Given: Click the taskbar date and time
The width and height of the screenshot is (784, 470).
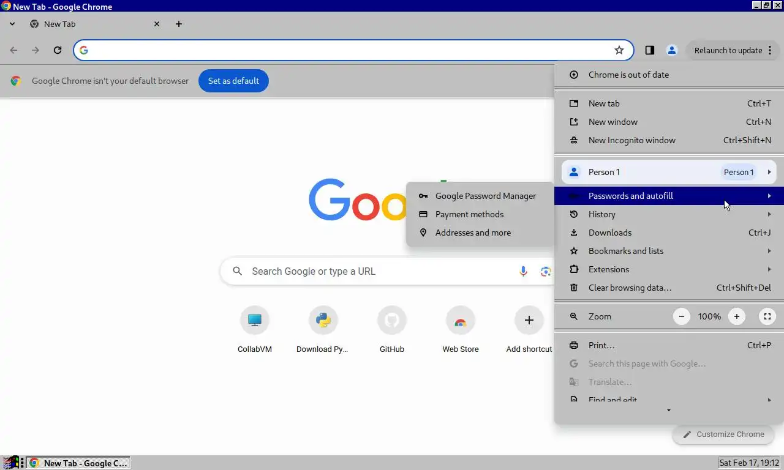Looking at the screenshot, I should click(x=749, y=463).
